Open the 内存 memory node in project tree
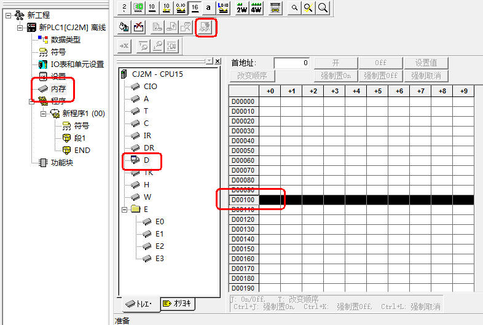 (58, 89)
